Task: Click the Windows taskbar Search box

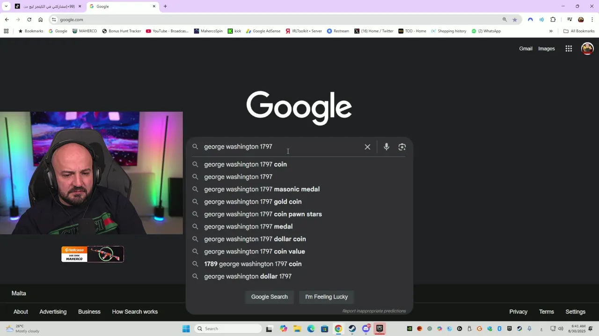Action: point(228,329)
